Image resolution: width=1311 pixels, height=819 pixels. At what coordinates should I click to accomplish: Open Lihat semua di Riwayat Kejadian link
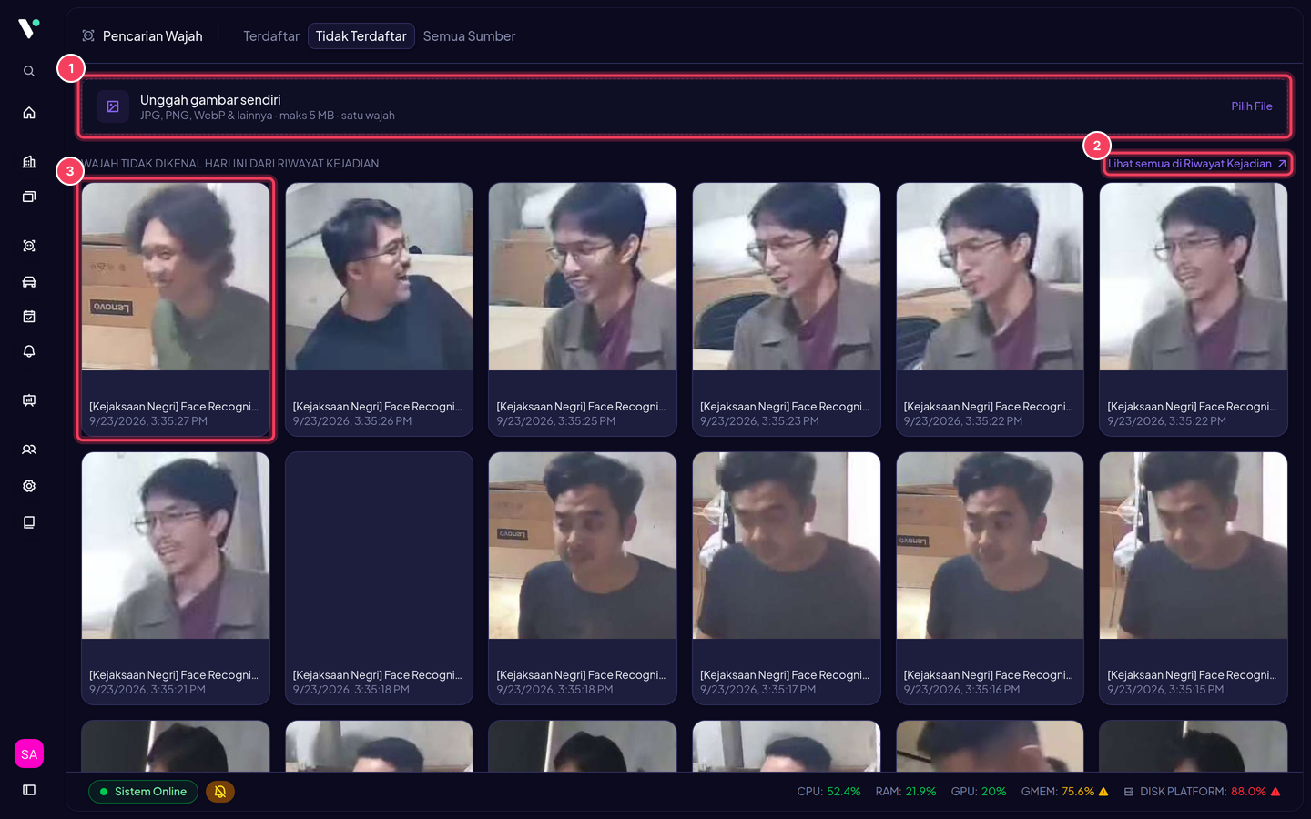pyautogui.click(x=1197, y=164)
